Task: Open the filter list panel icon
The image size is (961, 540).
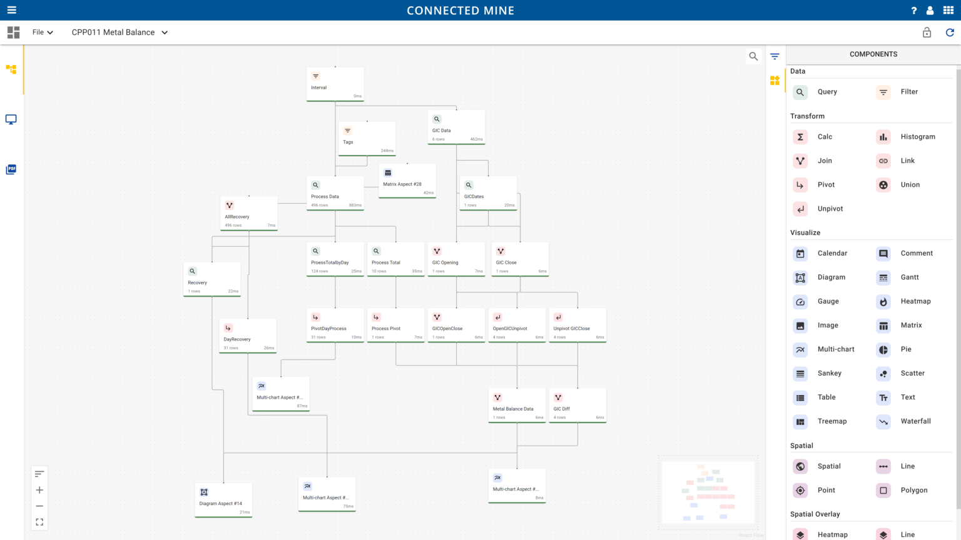Action: click(x=775, y=56)
